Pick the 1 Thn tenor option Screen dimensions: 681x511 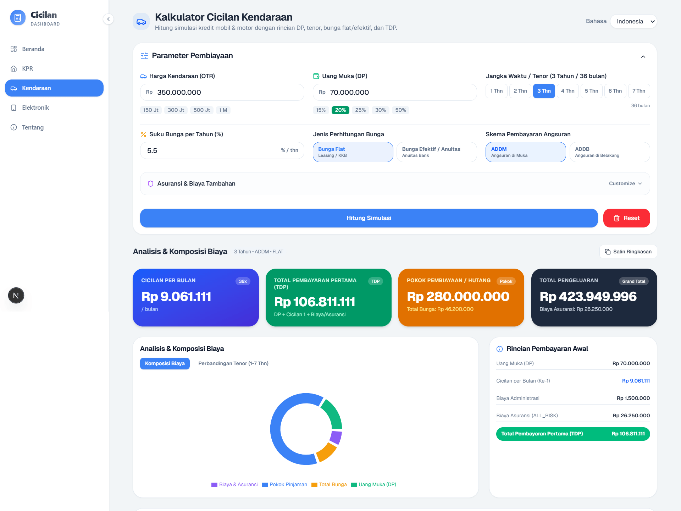tap(497, 91)
